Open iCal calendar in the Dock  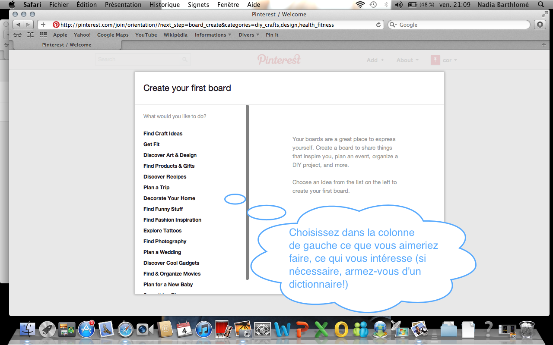[184, 329]
